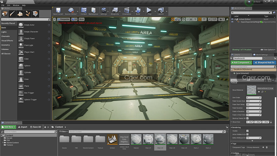Click the viewport camera speed icon
Viewport: 277px width, 156px height.
pos(221,19)
